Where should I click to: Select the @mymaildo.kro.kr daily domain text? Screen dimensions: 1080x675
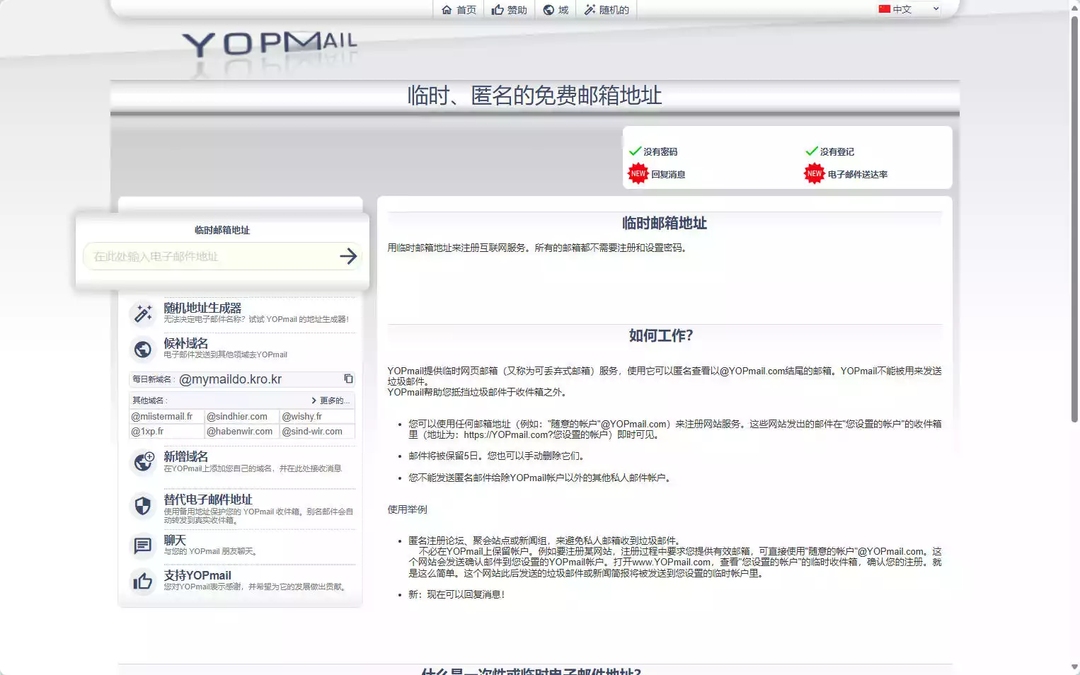(x=230, y=379)
